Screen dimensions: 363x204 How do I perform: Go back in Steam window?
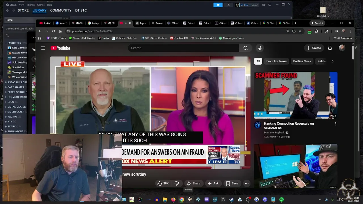(8, 10)
